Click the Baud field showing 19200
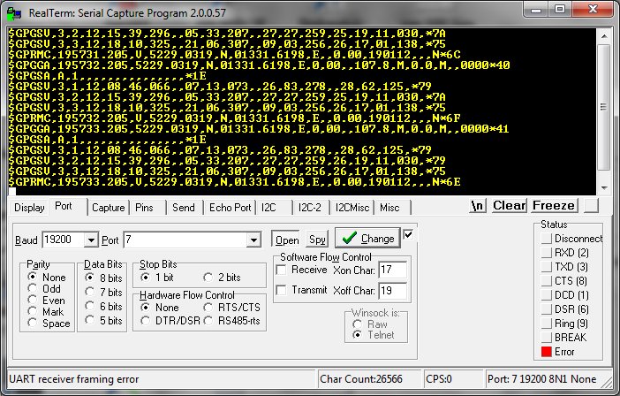 (64, 240)
